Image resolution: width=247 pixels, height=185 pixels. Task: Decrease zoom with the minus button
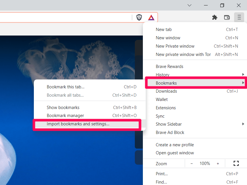click(192, 163)
